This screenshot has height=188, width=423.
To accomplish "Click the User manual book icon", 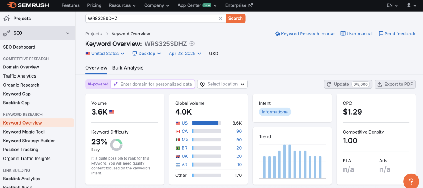I will (x=343, y=34).
